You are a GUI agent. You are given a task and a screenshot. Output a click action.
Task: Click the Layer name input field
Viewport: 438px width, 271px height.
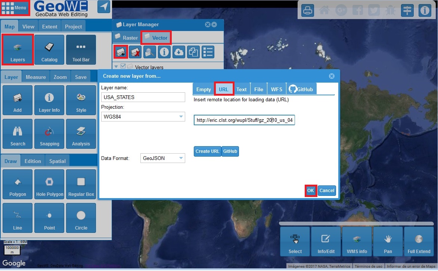click(x=143, y=97)
